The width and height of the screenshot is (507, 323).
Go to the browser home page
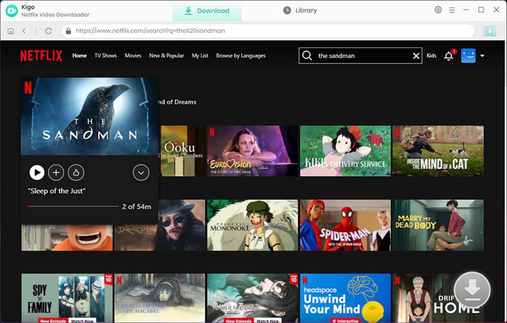tap(11, 31)
